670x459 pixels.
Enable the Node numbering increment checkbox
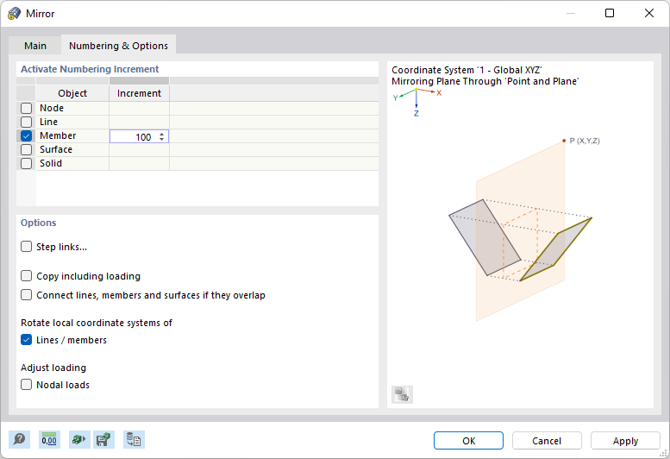pos(27,109)
